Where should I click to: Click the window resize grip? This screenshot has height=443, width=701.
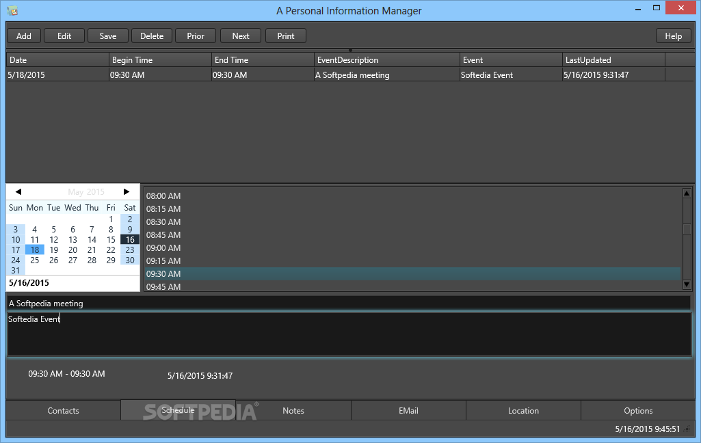pyautogui.click(x=687, y=429)
